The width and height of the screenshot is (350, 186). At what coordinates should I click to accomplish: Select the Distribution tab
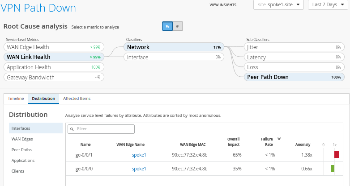(43, 98)
